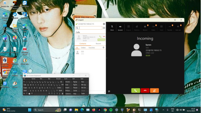
Task: Toggle the Speaker icon in Zoiper
Action: point(120,28)
